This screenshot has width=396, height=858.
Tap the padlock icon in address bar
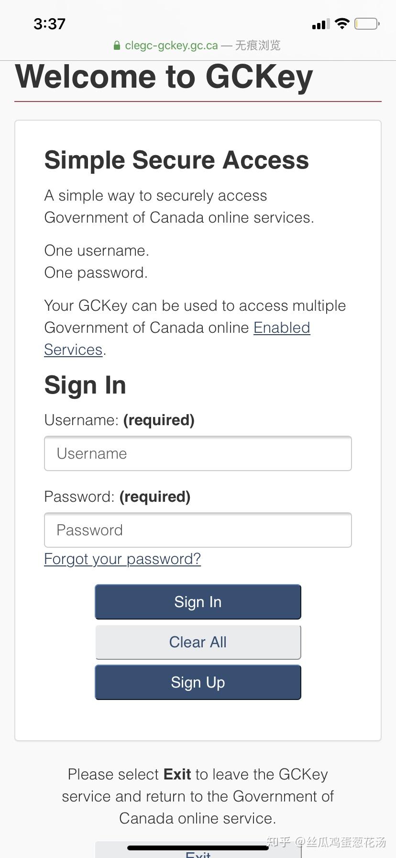click(117, 46)
